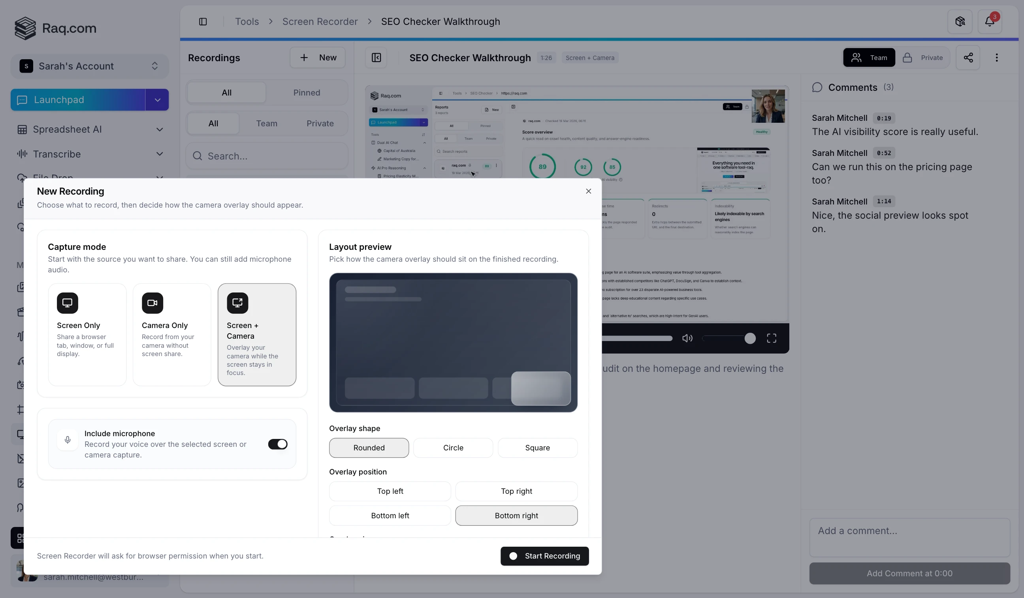Click the Start Recording button
The width and height of the screenshot is (1024, 598).
pyautogui.click(x=544, y=556)
